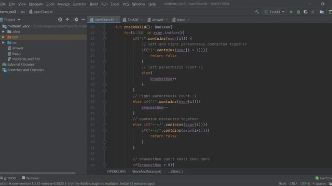Viewport: 332px width, 186px height.
Task: Open the Terminal tool window
Action: click(30, 178)
